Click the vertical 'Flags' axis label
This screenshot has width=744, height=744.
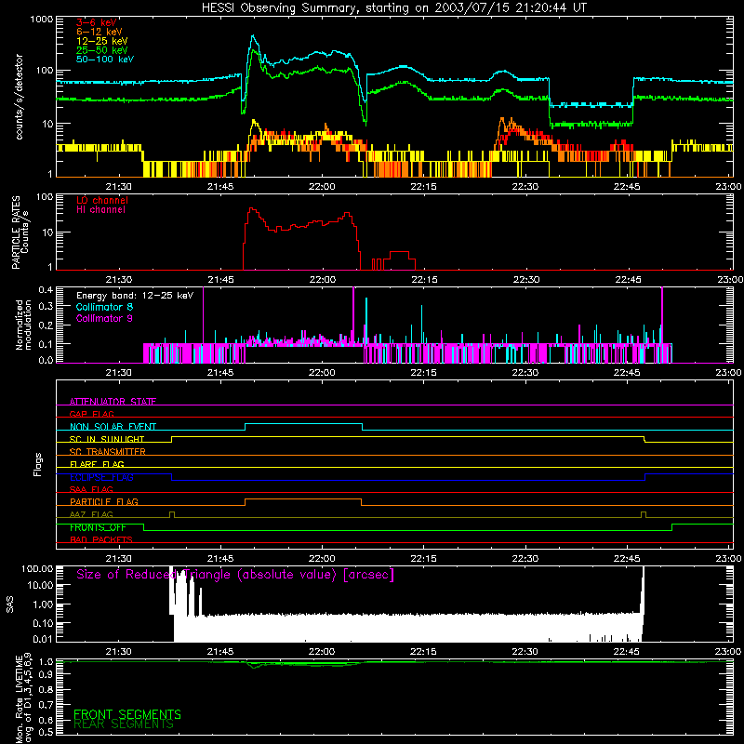point(38,464)
